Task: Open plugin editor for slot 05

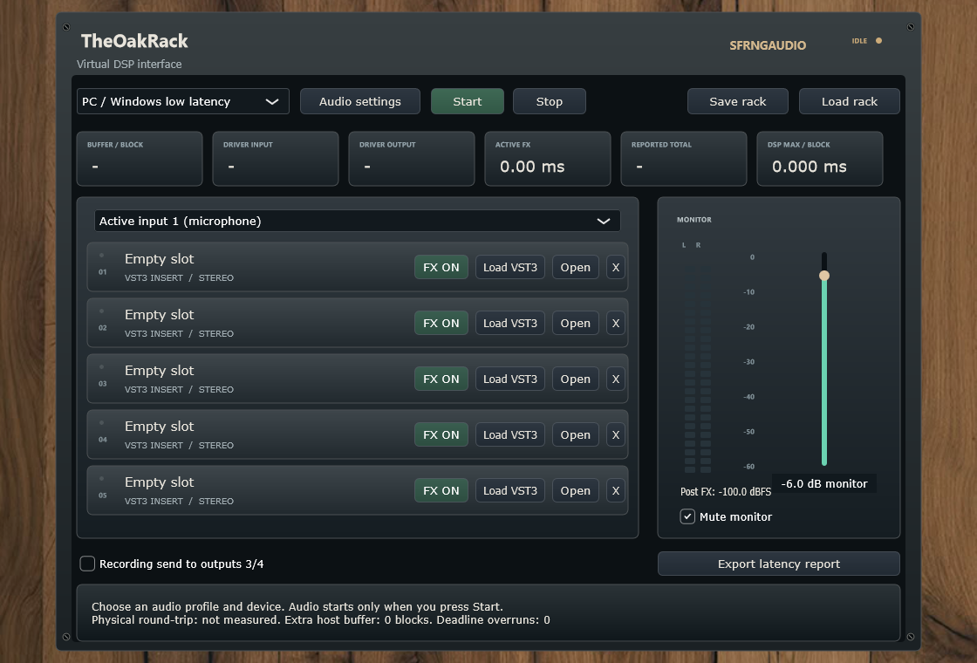Action: click(575, 490)
